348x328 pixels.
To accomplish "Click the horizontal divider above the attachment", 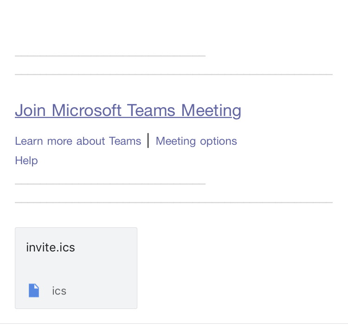I will [x=174, y=203].
